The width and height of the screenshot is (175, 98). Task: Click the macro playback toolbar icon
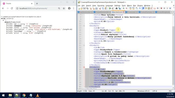pos(167,8)
